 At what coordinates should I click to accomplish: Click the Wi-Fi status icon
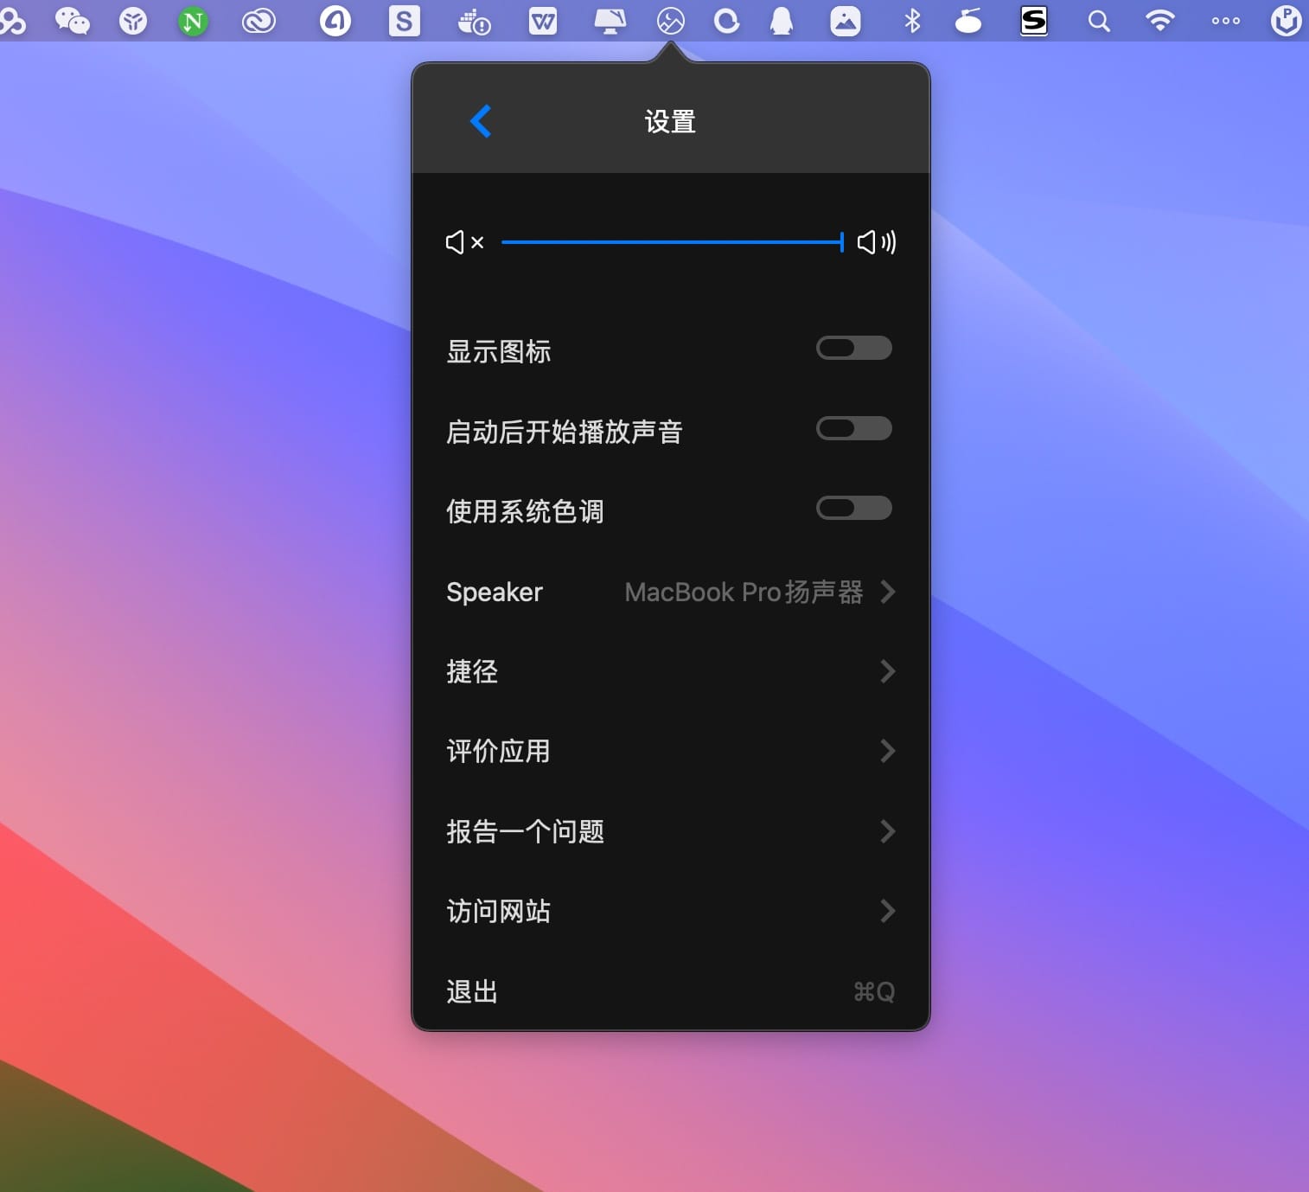pyautogui.click(x=1159, y=21)
